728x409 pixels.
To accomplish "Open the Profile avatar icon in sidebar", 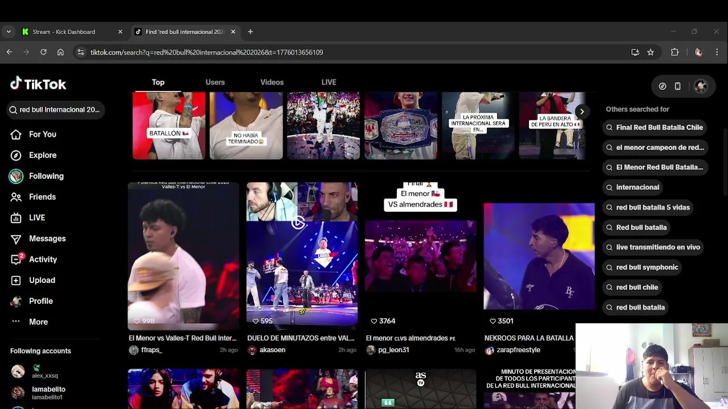I will click(16, 301).
